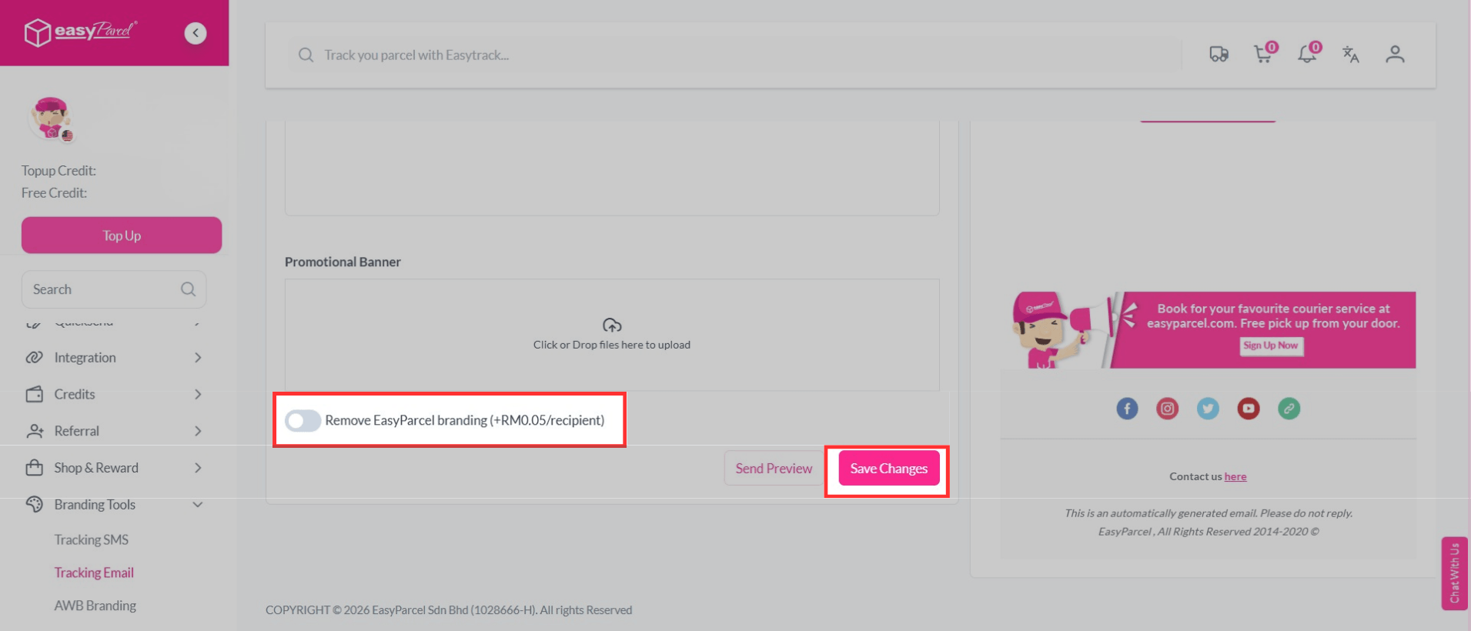Open the user account profile icon
Image resolution: width=1471 pixels, height=631 pixels.
[1395, 55]
